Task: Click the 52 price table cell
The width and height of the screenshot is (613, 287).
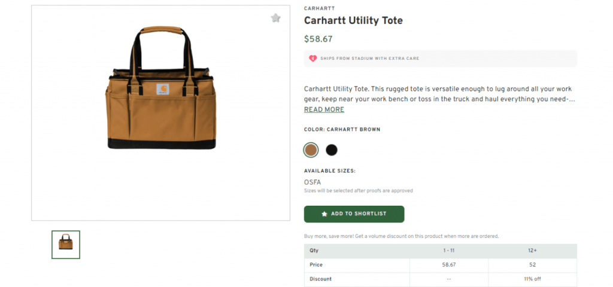Action: pos(532,265)
